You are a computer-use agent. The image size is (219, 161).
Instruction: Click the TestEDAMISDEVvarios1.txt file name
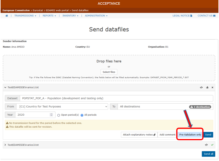(x=23, y=88)
